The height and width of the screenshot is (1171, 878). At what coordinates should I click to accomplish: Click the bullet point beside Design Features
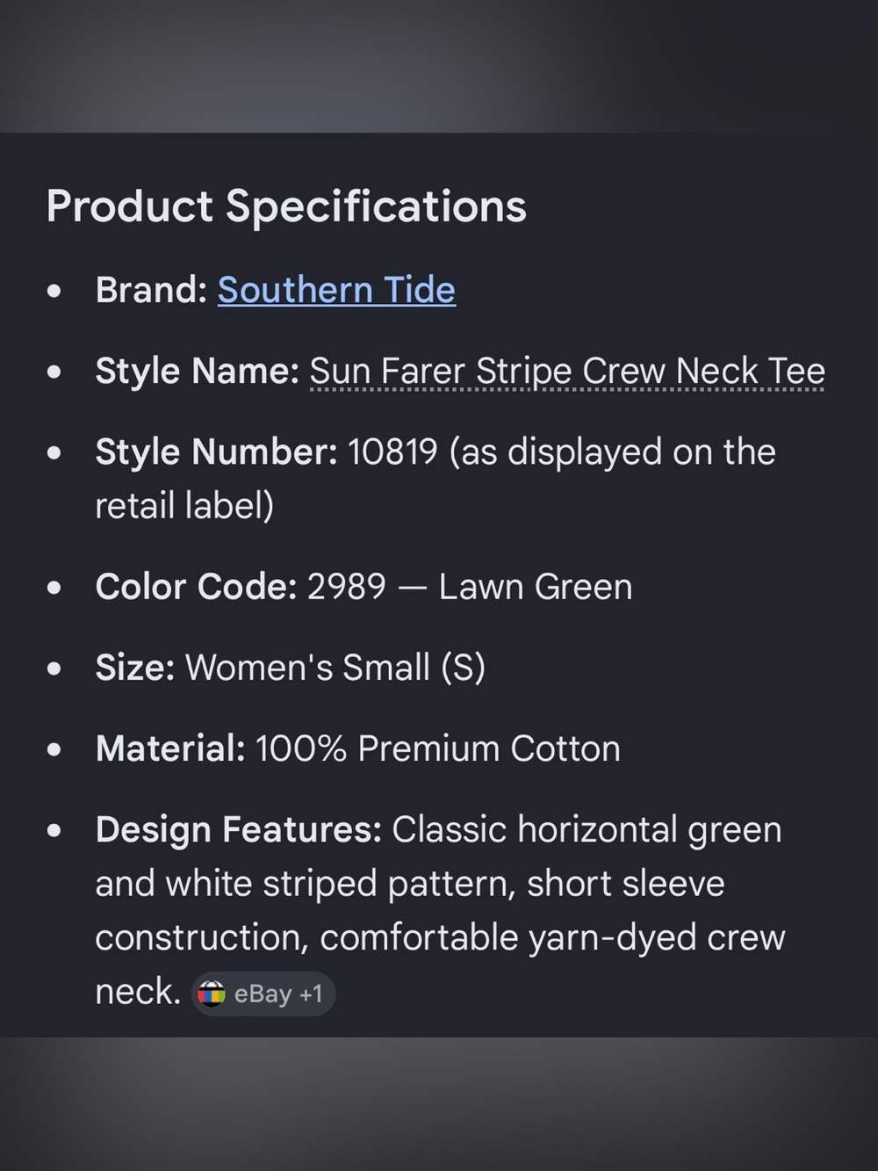[54, 830]
